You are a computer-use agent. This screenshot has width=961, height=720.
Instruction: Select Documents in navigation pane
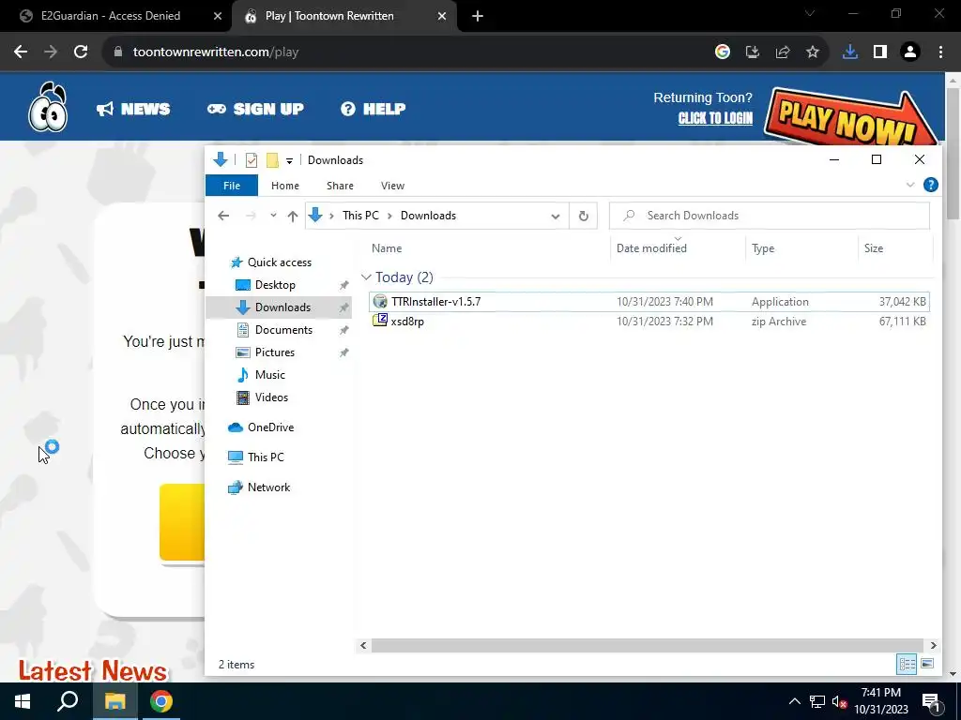[283, 330]
